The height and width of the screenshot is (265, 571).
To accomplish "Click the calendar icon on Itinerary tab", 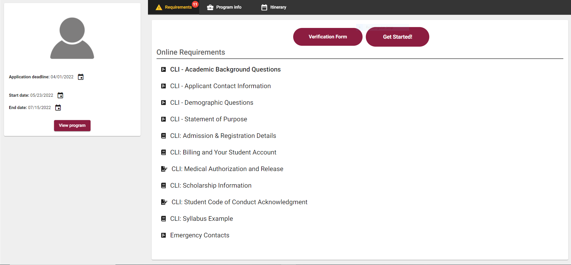I will [x=264, y=7].
